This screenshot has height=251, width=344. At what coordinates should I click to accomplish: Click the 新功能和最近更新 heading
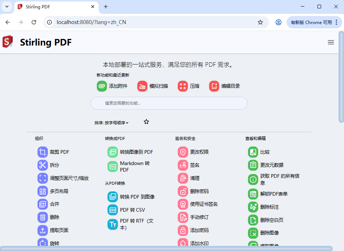tap(113, 75)
